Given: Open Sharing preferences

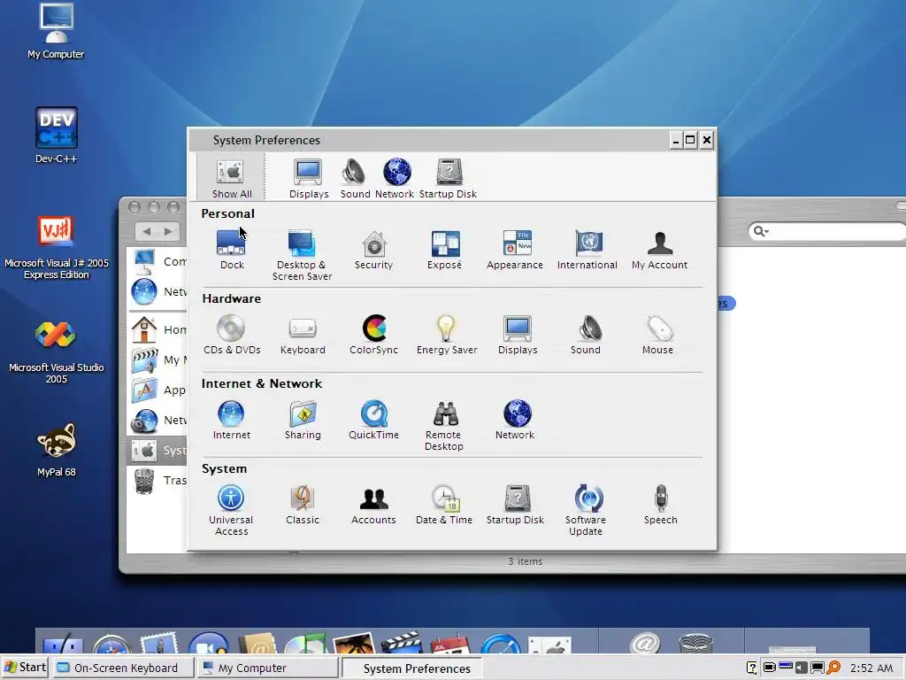Looking at the screenshot, I should [x=303, y=420].
